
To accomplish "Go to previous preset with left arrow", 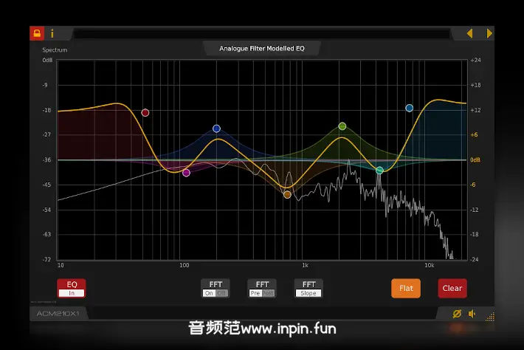I will click(469, 33).
